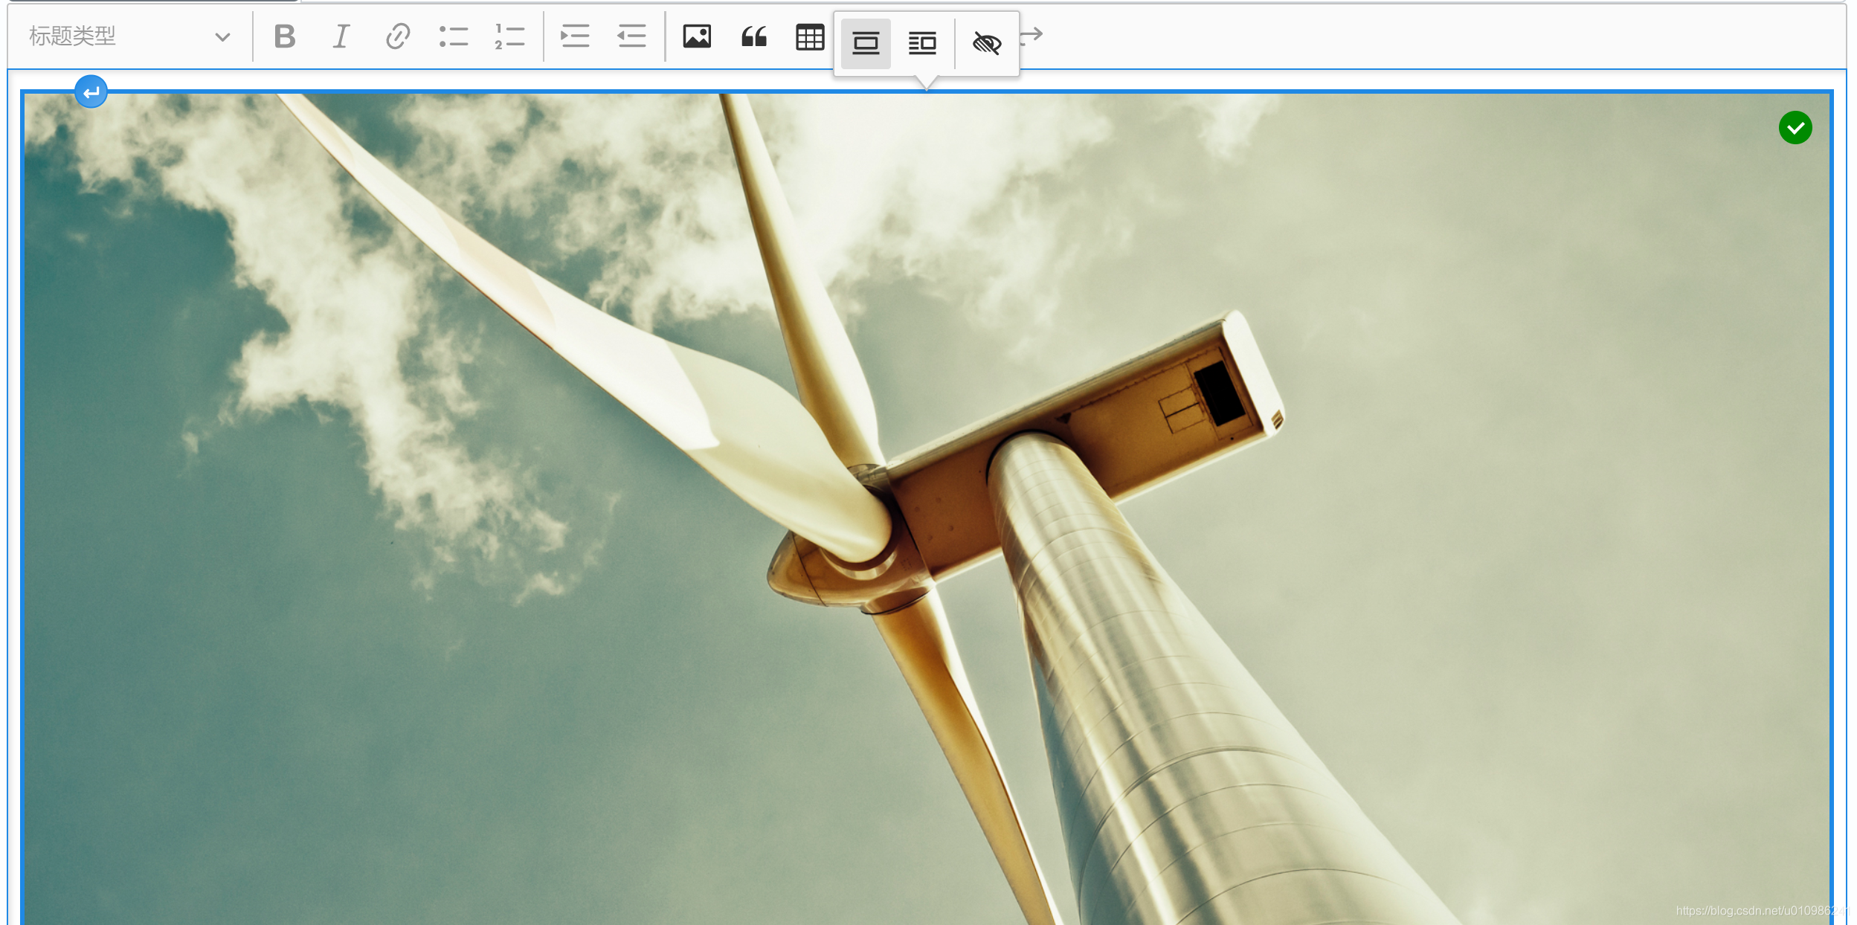
Task: Toggle italic formatting
Action: pos(341,36)
